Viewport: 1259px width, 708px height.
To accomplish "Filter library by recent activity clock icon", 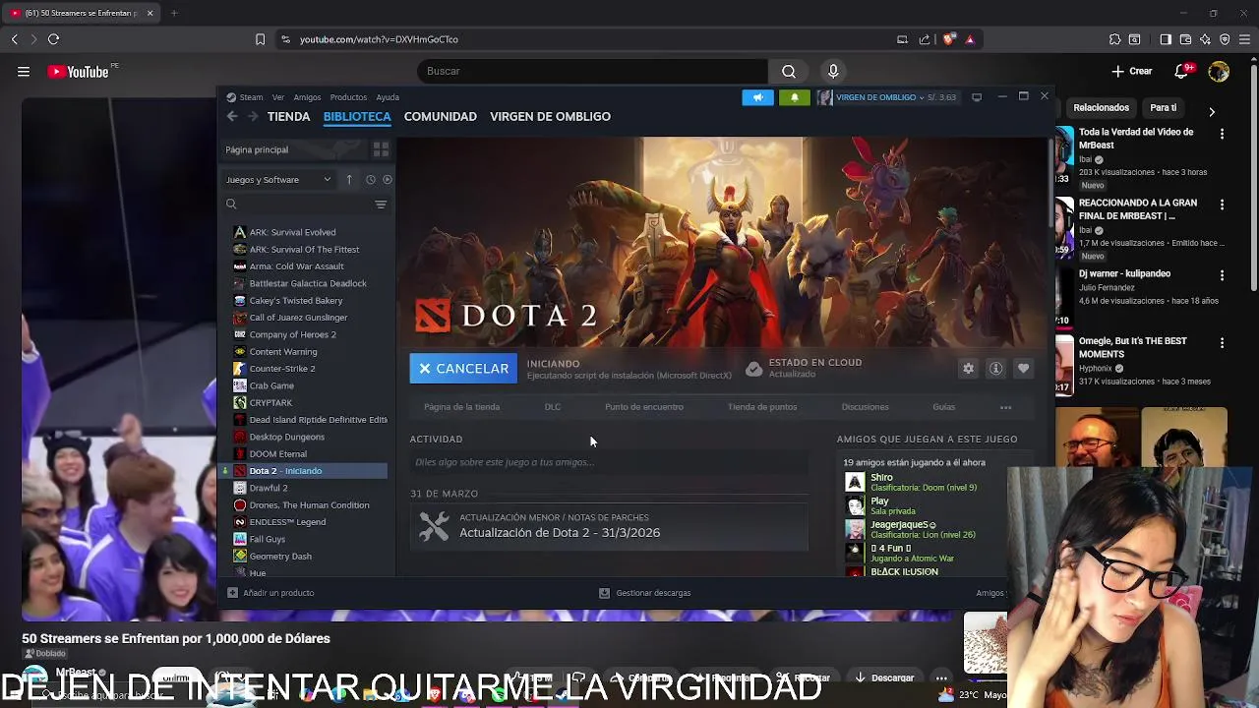I will pos(370,180).
